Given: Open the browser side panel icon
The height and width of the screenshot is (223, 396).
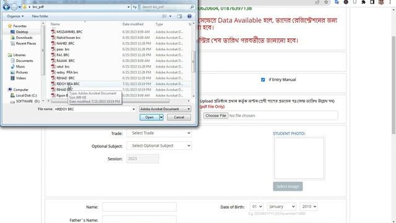Looking at the screenshot, I should (x=372, y=2).
